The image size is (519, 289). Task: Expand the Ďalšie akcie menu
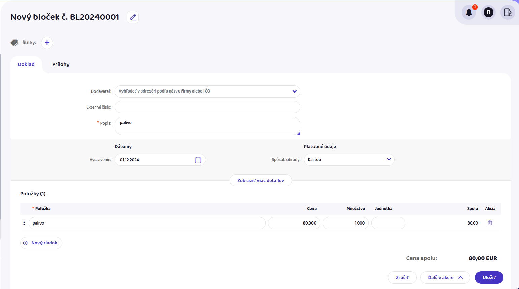(445, 278)
